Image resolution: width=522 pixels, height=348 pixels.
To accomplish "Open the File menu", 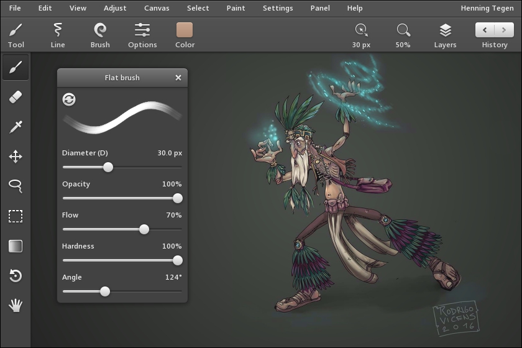I will coord(15,8).
